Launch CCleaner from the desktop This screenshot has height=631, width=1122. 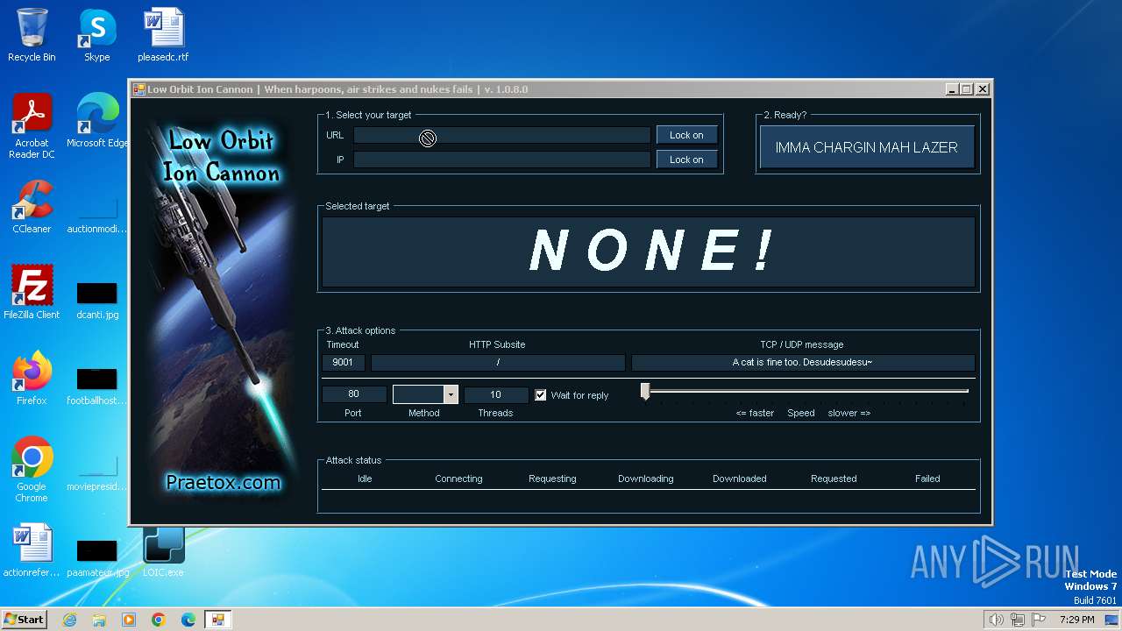click(32, 207)
